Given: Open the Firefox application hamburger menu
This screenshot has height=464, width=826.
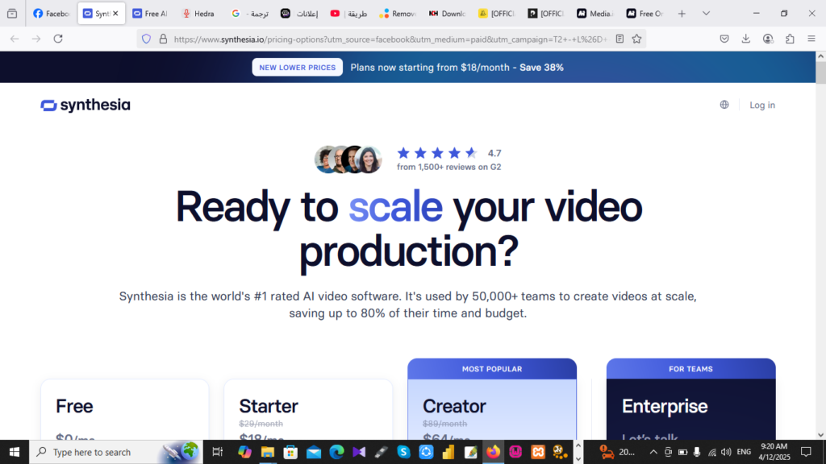Looking at the screenshot, I should pos(811,39).
